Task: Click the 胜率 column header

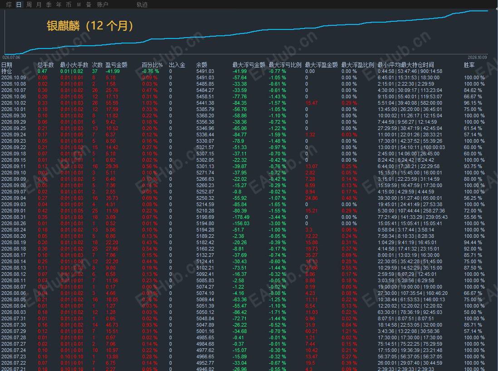Action: pyautogui.click(x=469, y=65)
